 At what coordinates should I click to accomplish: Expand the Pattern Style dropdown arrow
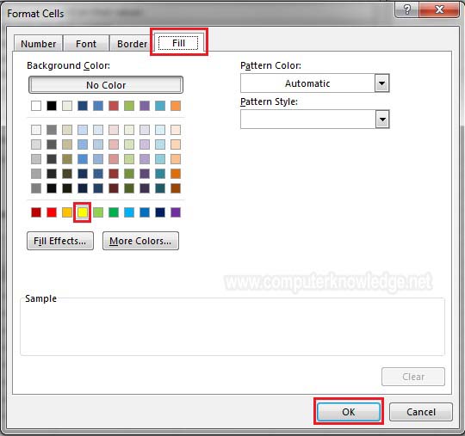(x=382, y=120)
